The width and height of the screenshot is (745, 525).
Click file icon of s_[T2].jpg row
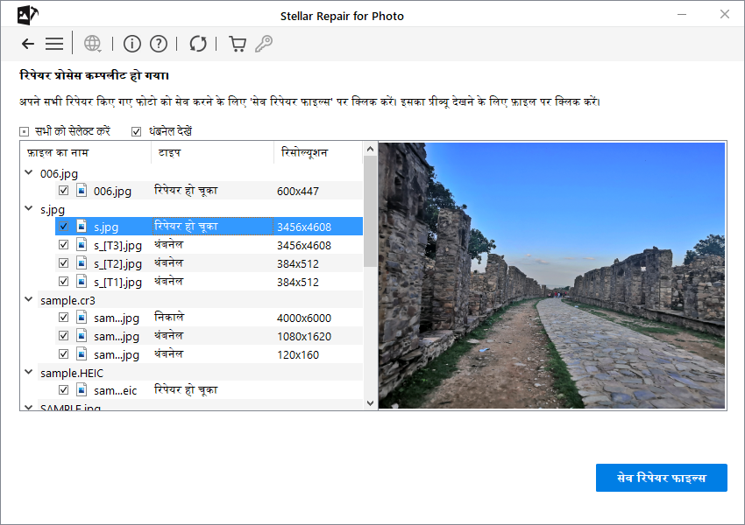82,263
